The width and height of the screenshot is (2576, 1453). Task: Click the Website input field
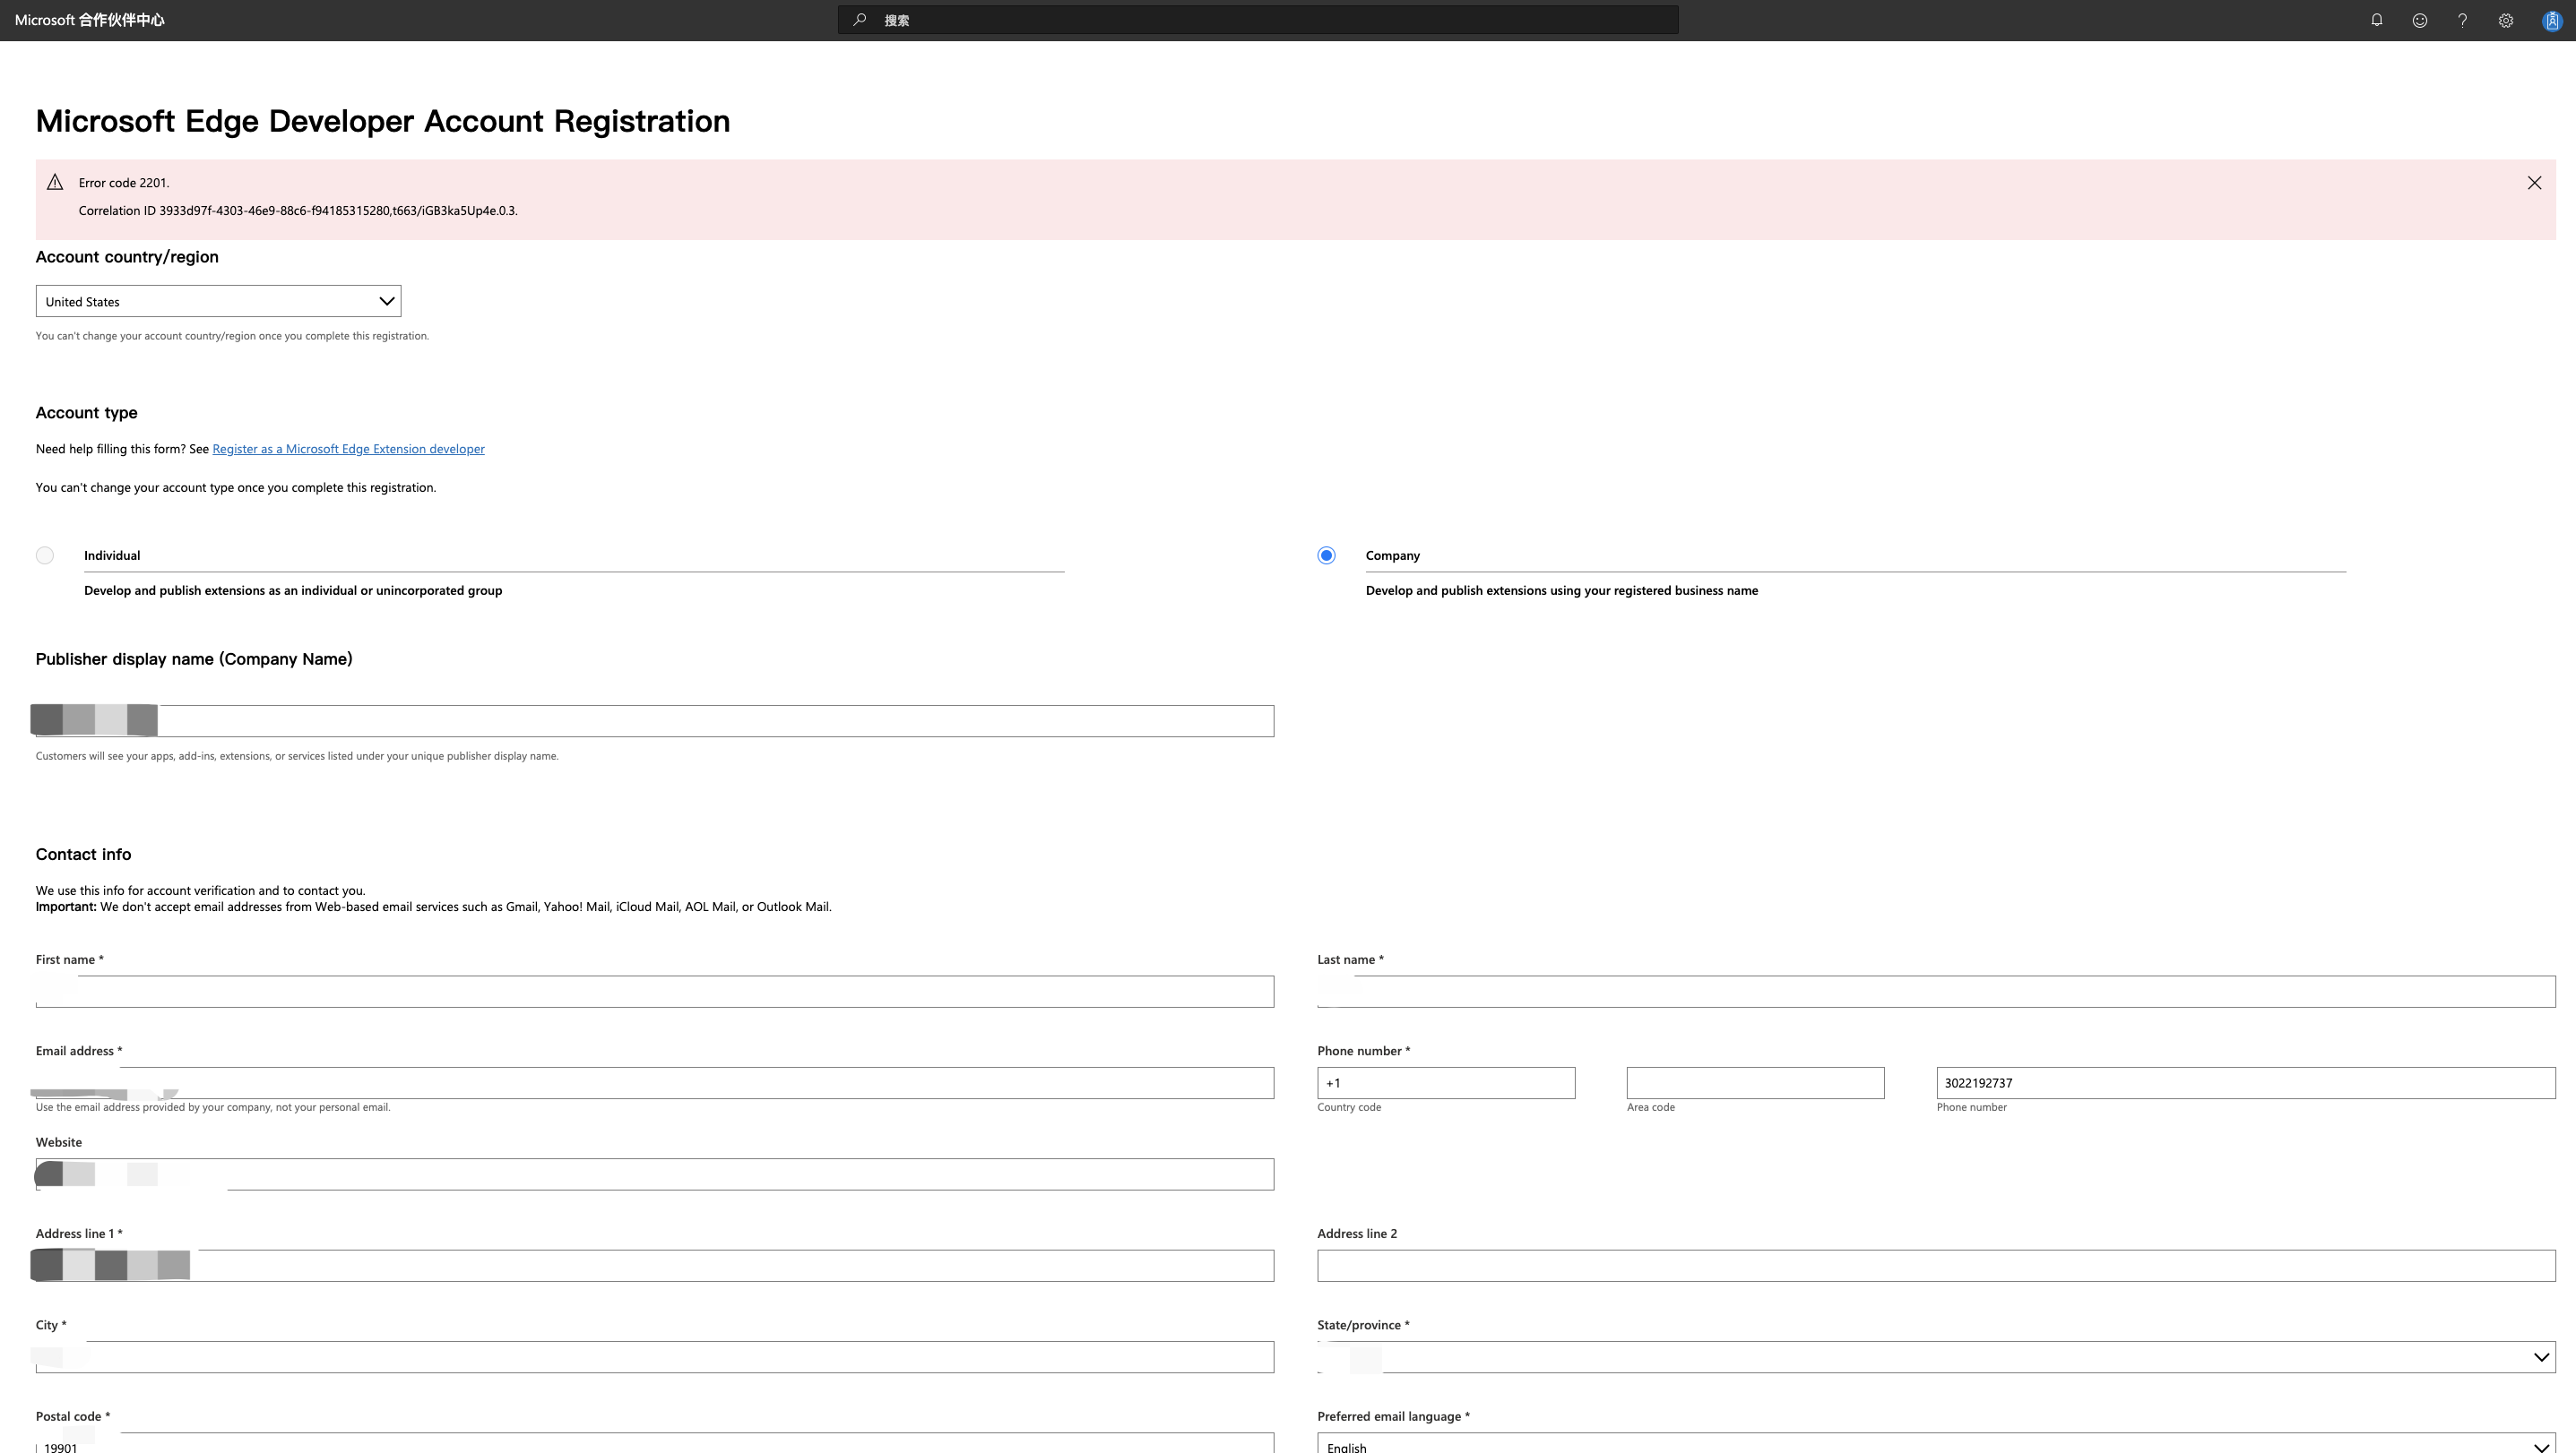click(655, 1174)
